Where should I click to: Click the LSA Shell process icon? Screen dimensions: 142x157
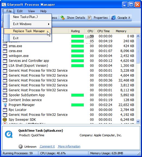pos(5,66)
